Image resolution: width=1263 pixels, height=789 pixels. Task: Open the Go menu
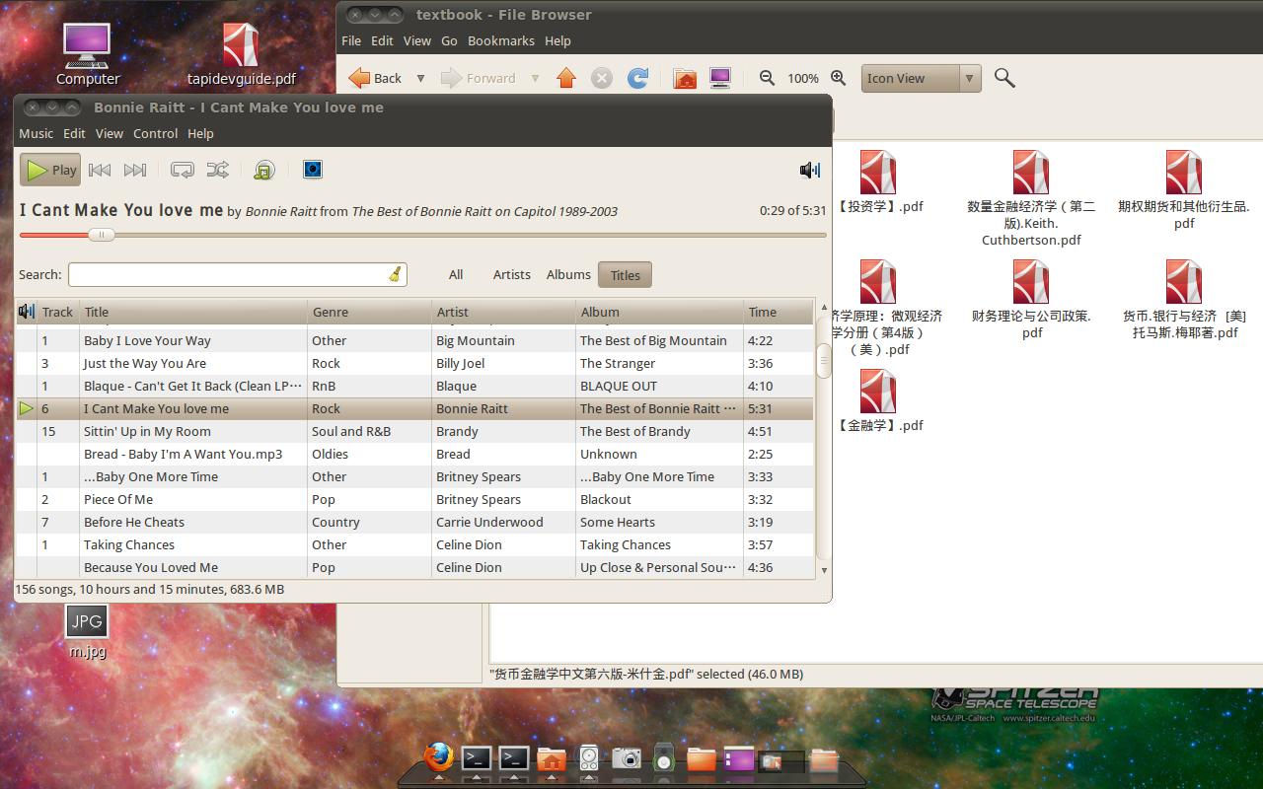[x=449, y=40]
